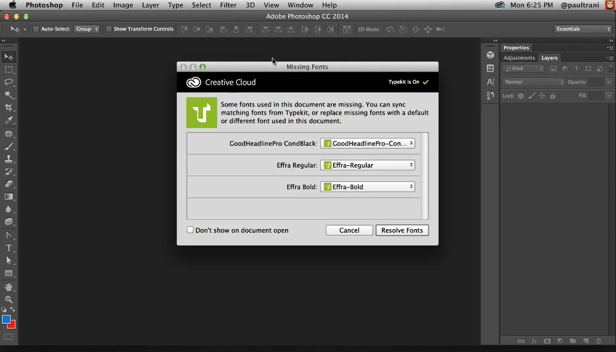Enable Don't show on document open
This screenshot has height=352, width=616.
click(190, 230)
